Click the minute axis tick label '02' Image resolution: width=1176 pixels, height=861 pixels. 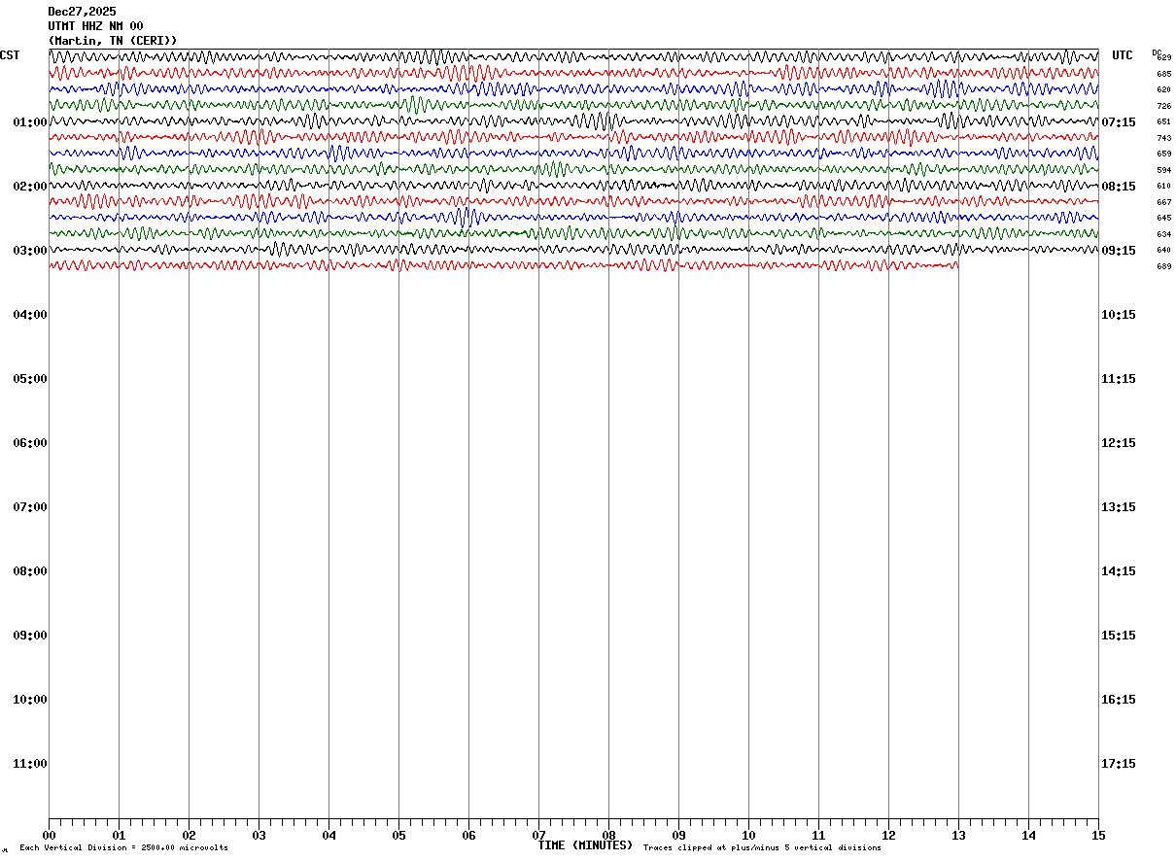click(189, 836)
